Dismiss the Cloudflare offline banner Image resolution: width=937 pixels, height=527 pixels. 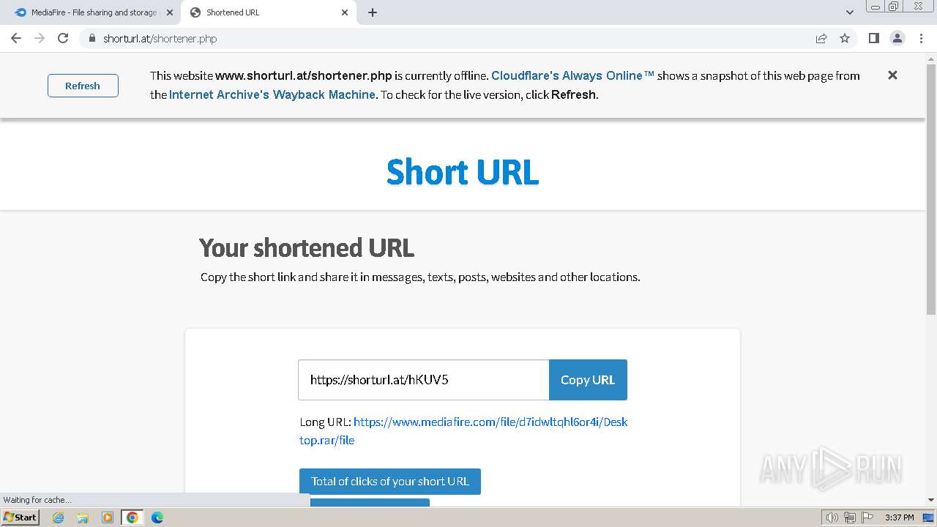tap(892, 75)
